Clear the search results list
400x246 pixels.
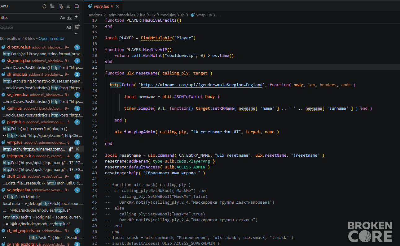point(52,6)
